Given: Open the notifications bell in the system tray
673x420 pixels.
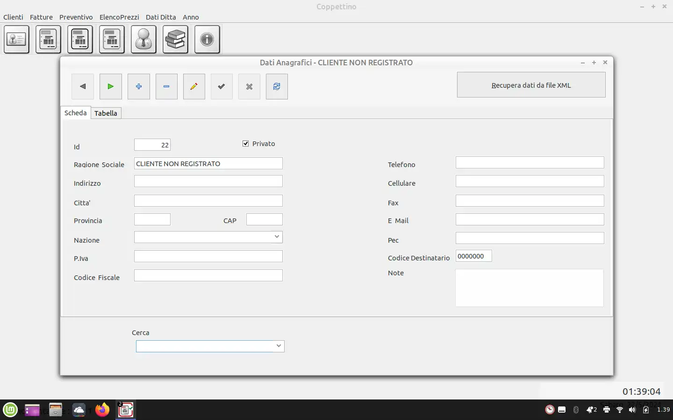Looking at the screenshot, I should [x=591, y=410].
